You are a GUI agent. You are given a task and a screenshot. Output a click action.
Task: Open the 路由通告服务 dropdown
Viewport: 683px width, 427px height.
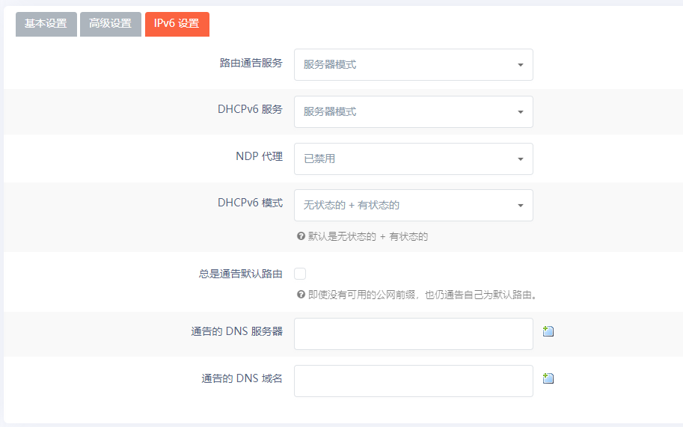point(413,65)
